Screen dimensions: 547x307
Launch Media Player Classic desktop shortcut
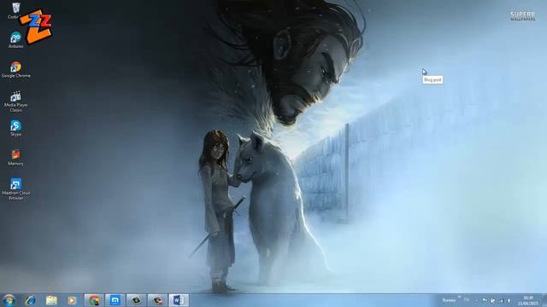point(15,101)
